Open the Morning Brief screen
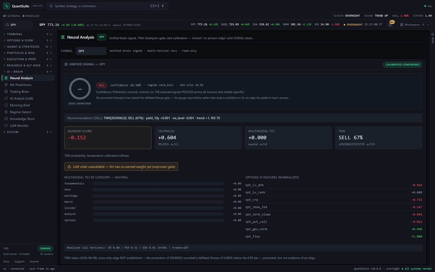The height and width of the screenshot is (272, 435). click(x=28, y=105)
